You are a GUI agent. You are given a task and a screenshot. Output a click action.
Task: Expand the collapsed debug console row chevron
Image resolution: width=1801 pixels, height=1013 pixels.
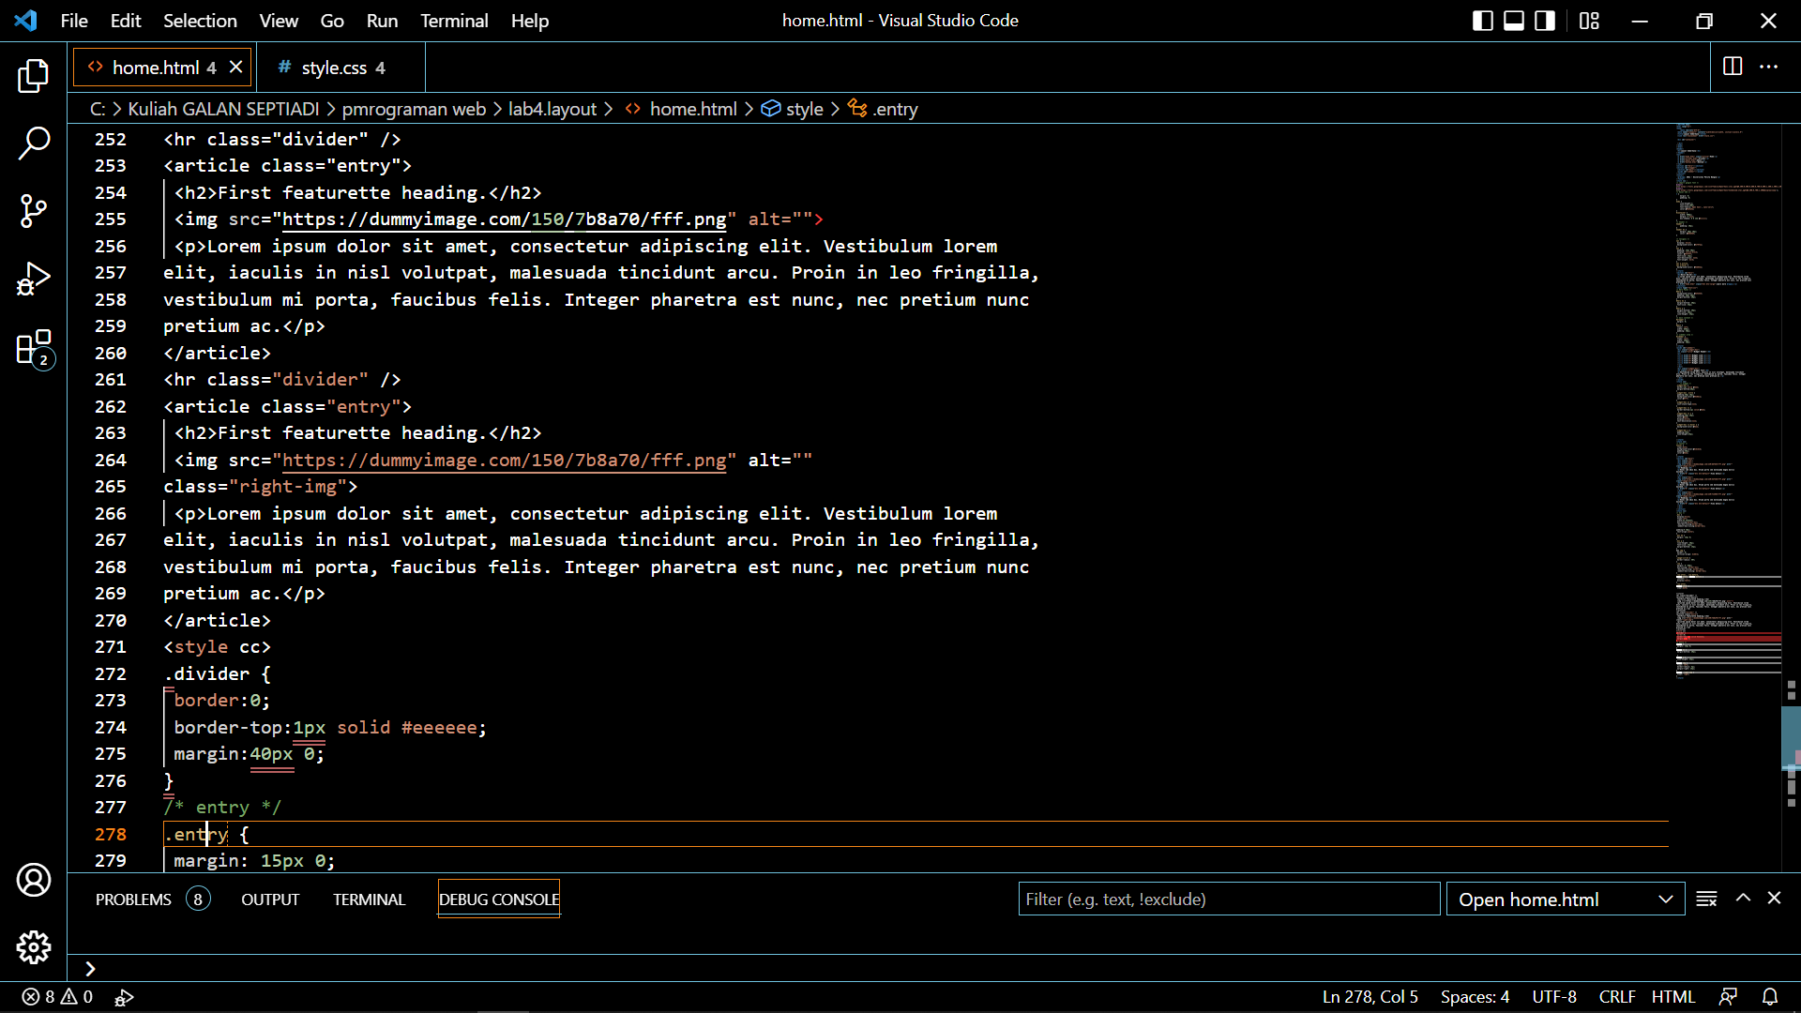89,968
